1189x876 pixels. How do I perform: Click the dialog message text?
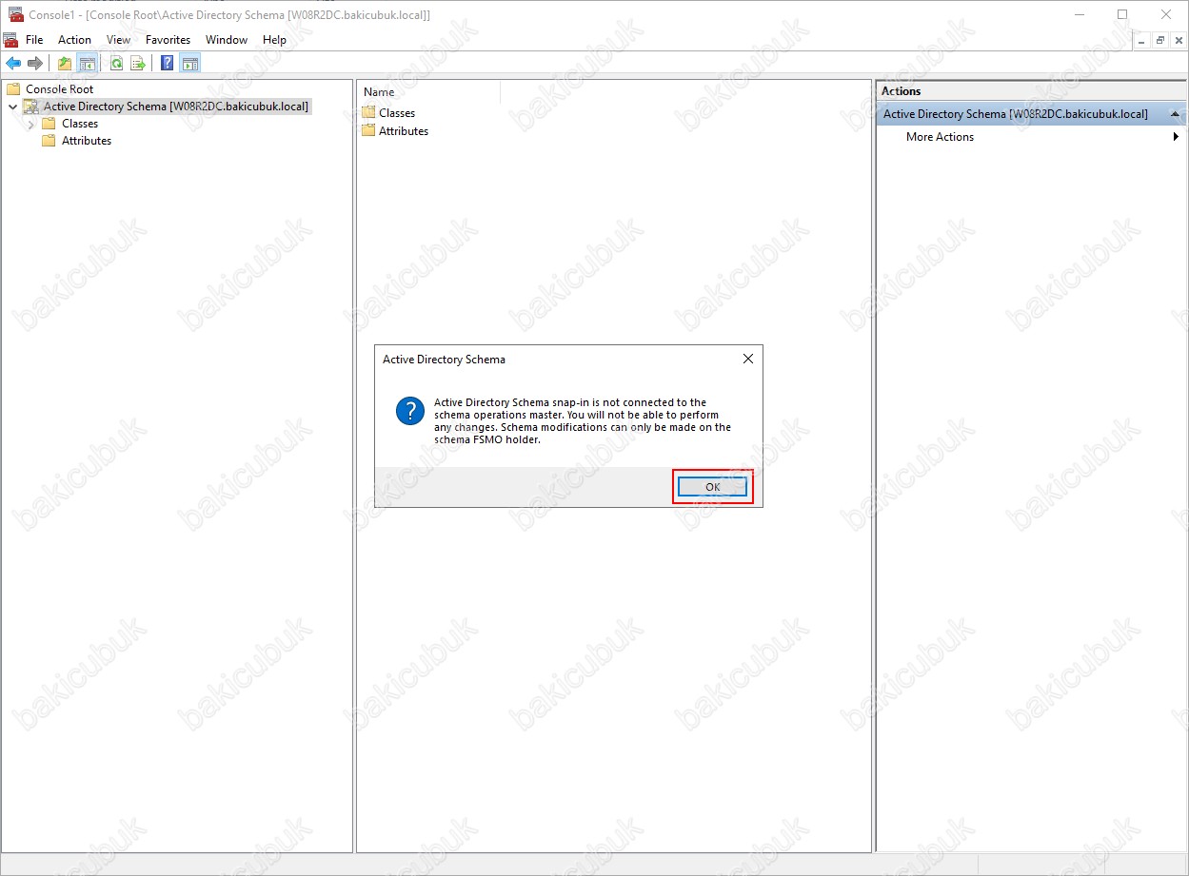[583, 421]
